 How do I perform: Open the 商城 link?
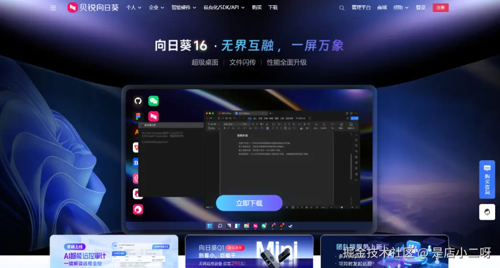[x=382, y=7]
